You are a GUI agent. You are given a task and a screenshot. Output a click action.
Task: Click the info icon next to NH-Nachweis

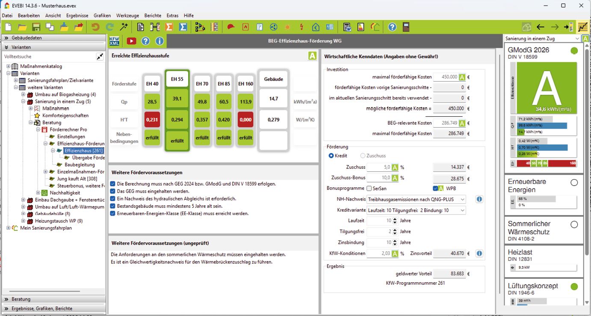tap(479, 199)
